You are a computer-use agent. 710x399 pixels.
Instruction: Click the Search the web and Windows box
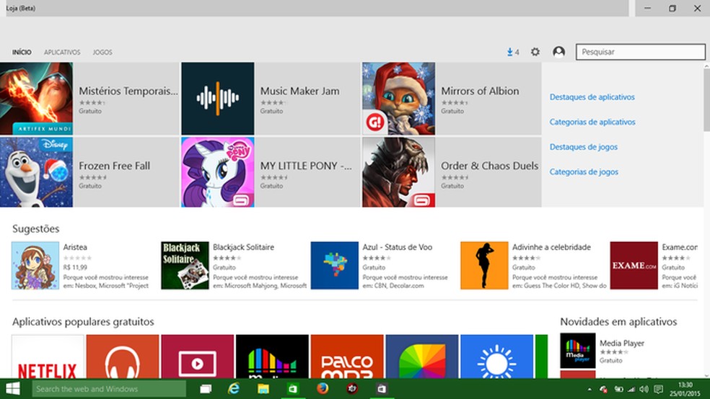click(x=109, y=389)
